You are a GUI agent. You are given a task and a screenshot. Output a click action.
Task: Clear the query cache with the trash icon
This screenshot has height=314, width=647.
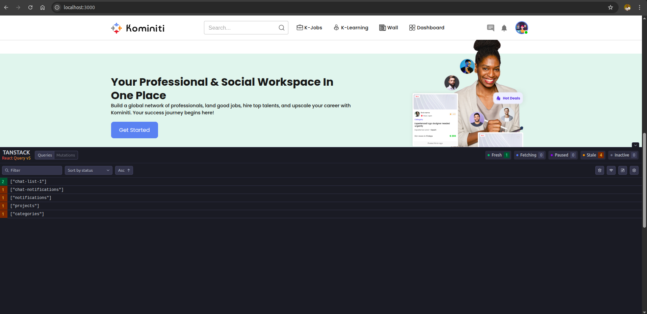point(599,170)
